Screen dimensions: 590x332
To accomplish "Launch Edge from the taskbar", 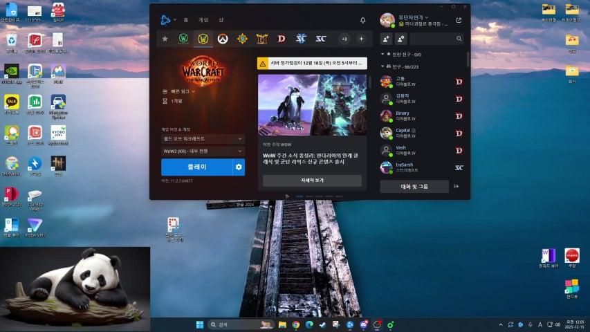I will tap(309, 324).
